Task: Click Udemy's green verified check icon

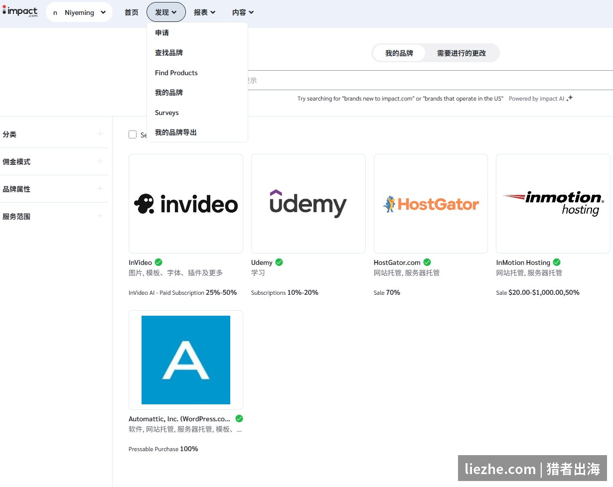Action: click(279, 262)
